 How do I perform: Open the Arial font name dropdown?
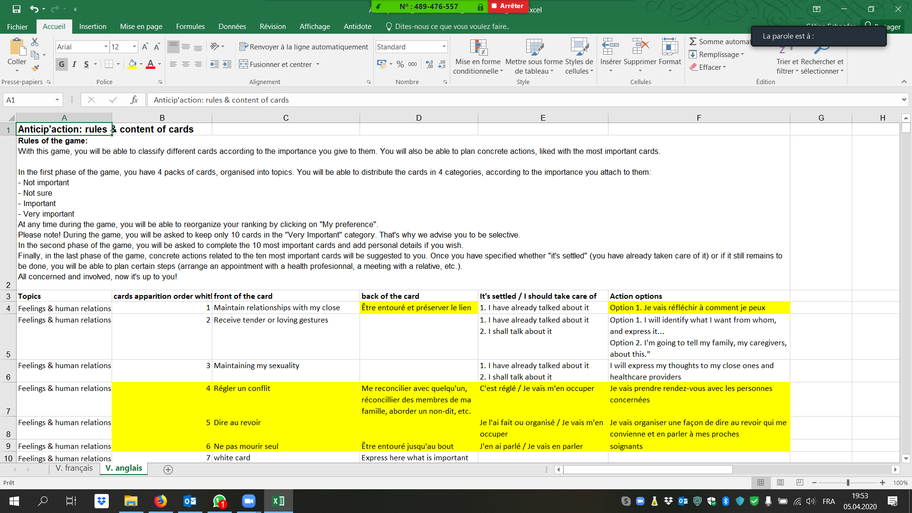tap(105, 47)
